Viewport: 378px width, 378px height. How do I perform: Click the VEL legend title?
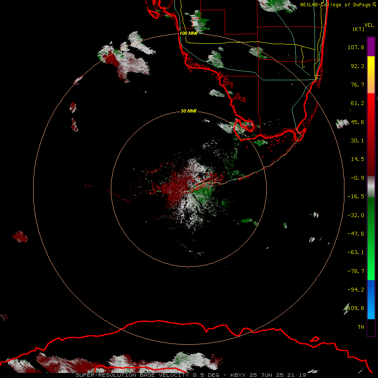click(369, 25)
